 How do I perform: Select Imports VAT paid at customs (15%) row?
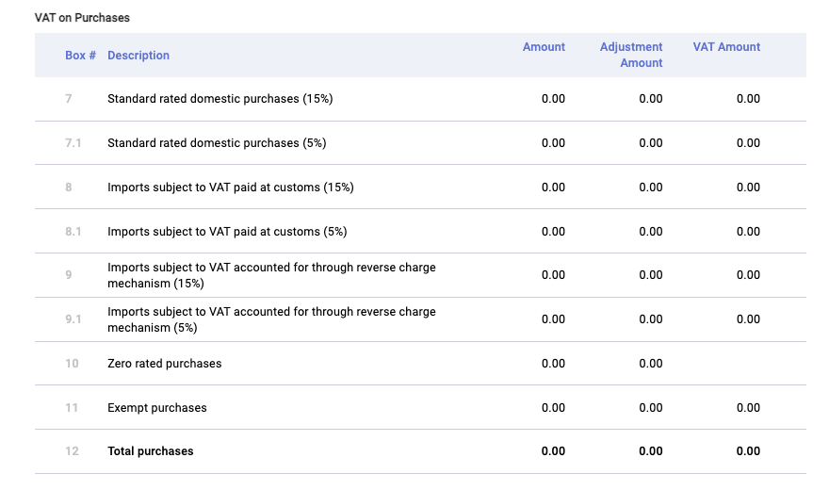pyautogui.click(x=230, y=188)
